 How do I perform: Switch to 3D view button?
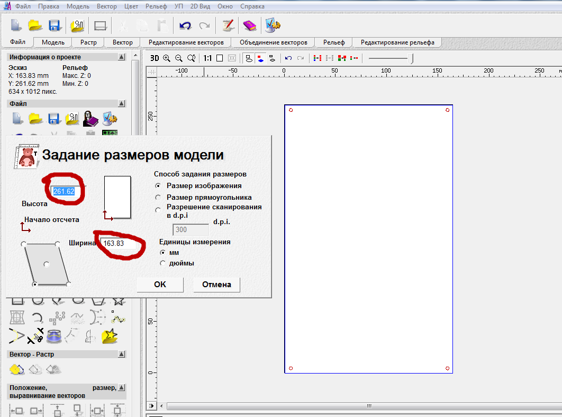click(155, 58)
